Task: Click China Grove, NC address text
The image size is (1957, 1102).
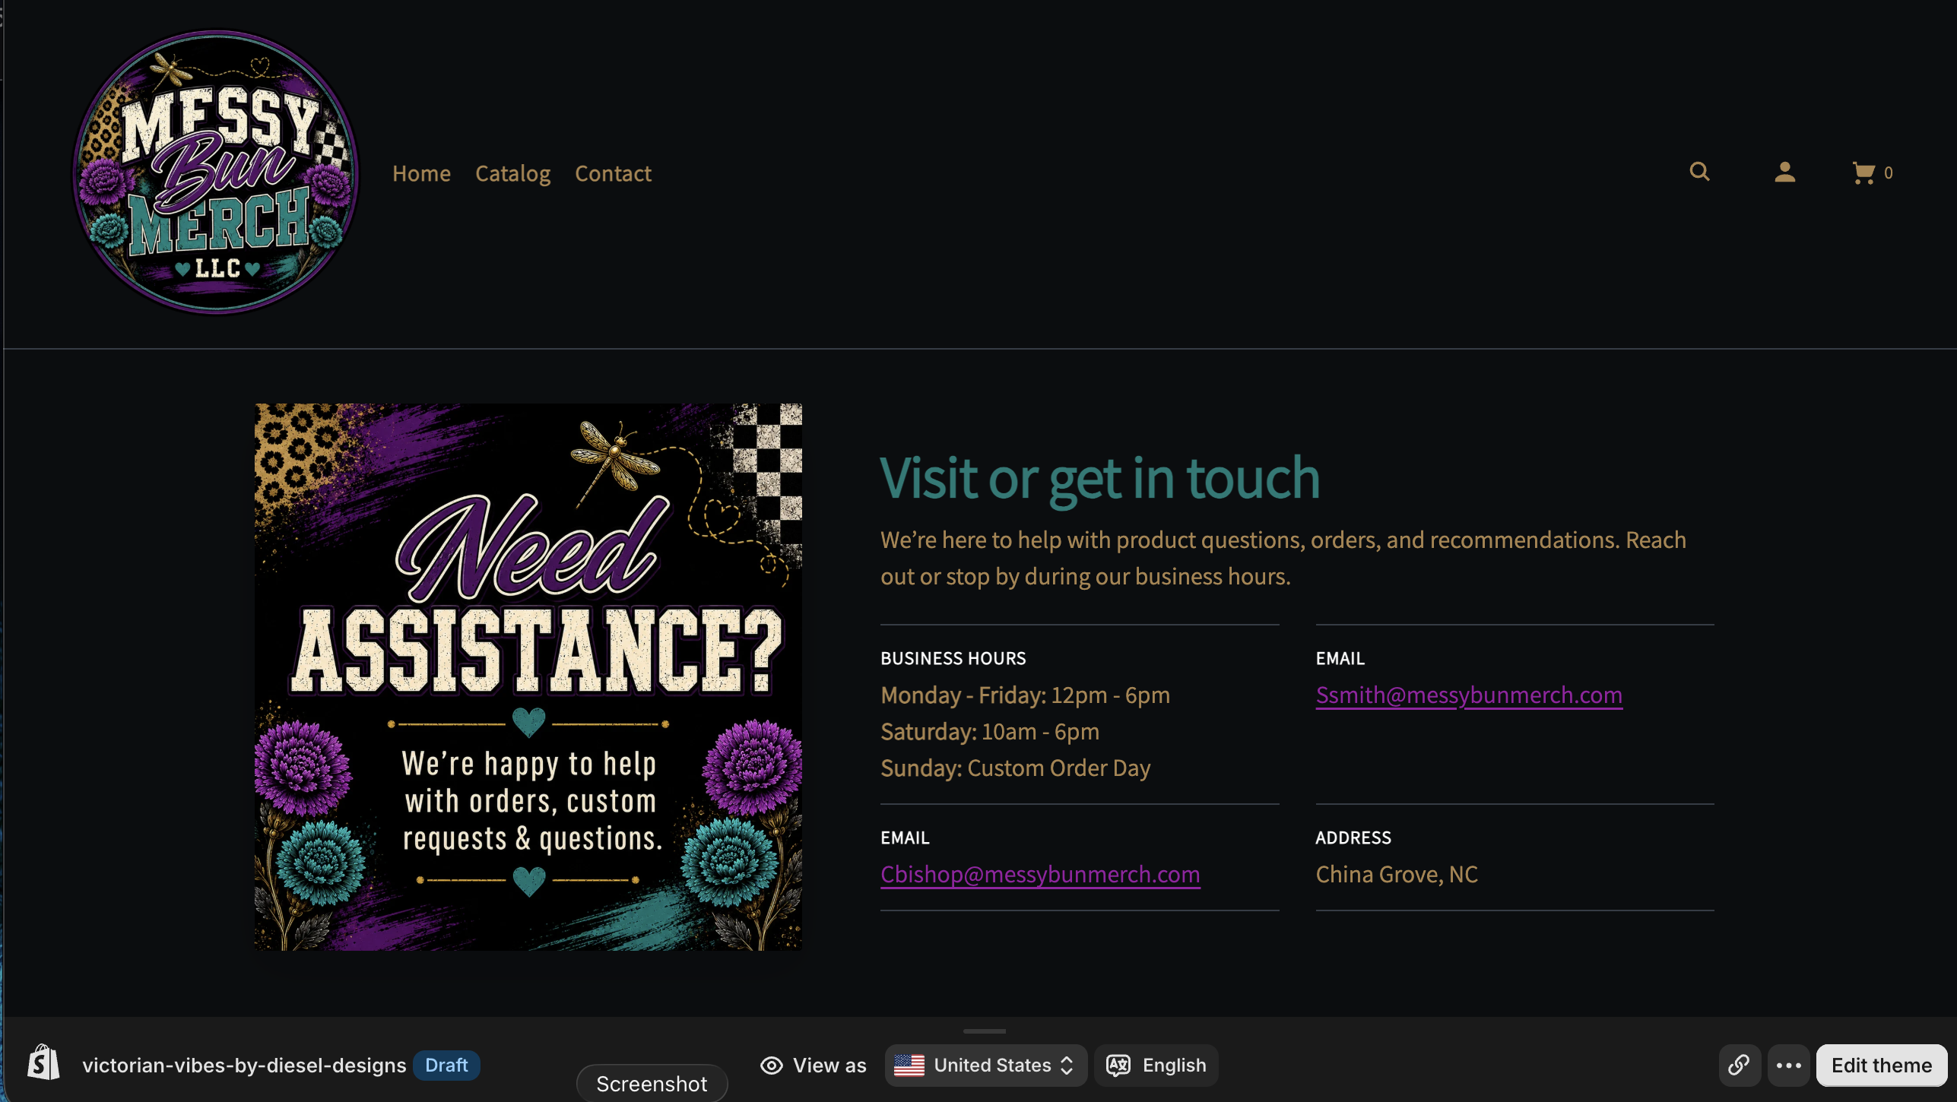Action: 1396,874
